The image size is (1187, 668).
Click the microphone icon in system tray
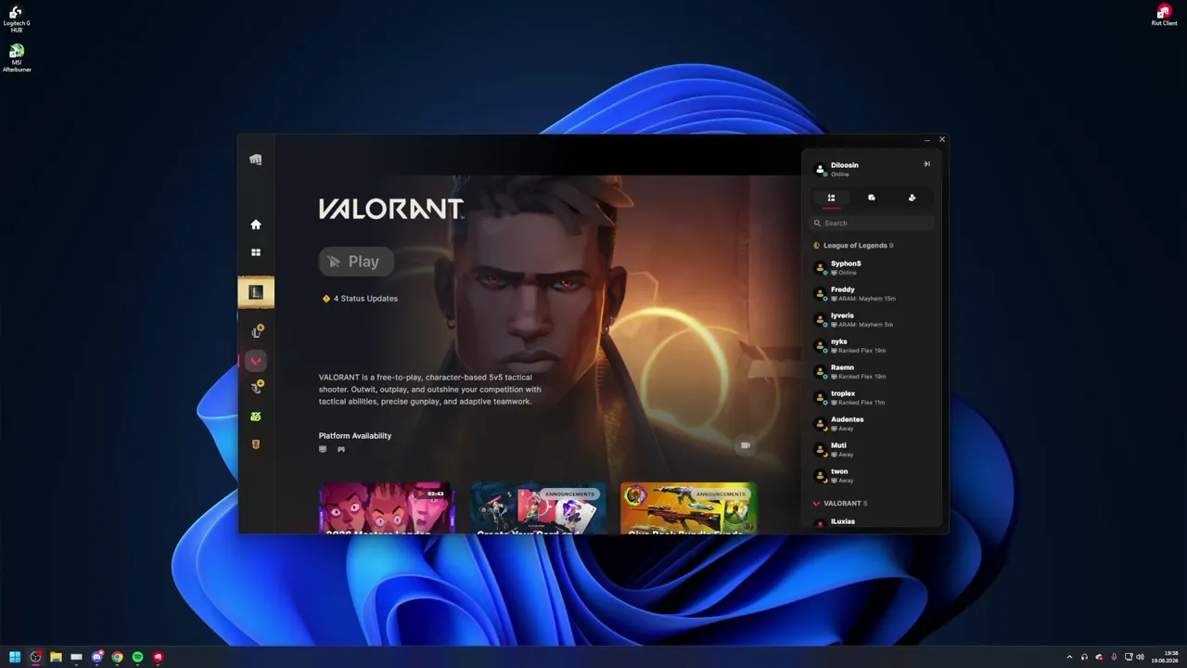click(1114, 657)
